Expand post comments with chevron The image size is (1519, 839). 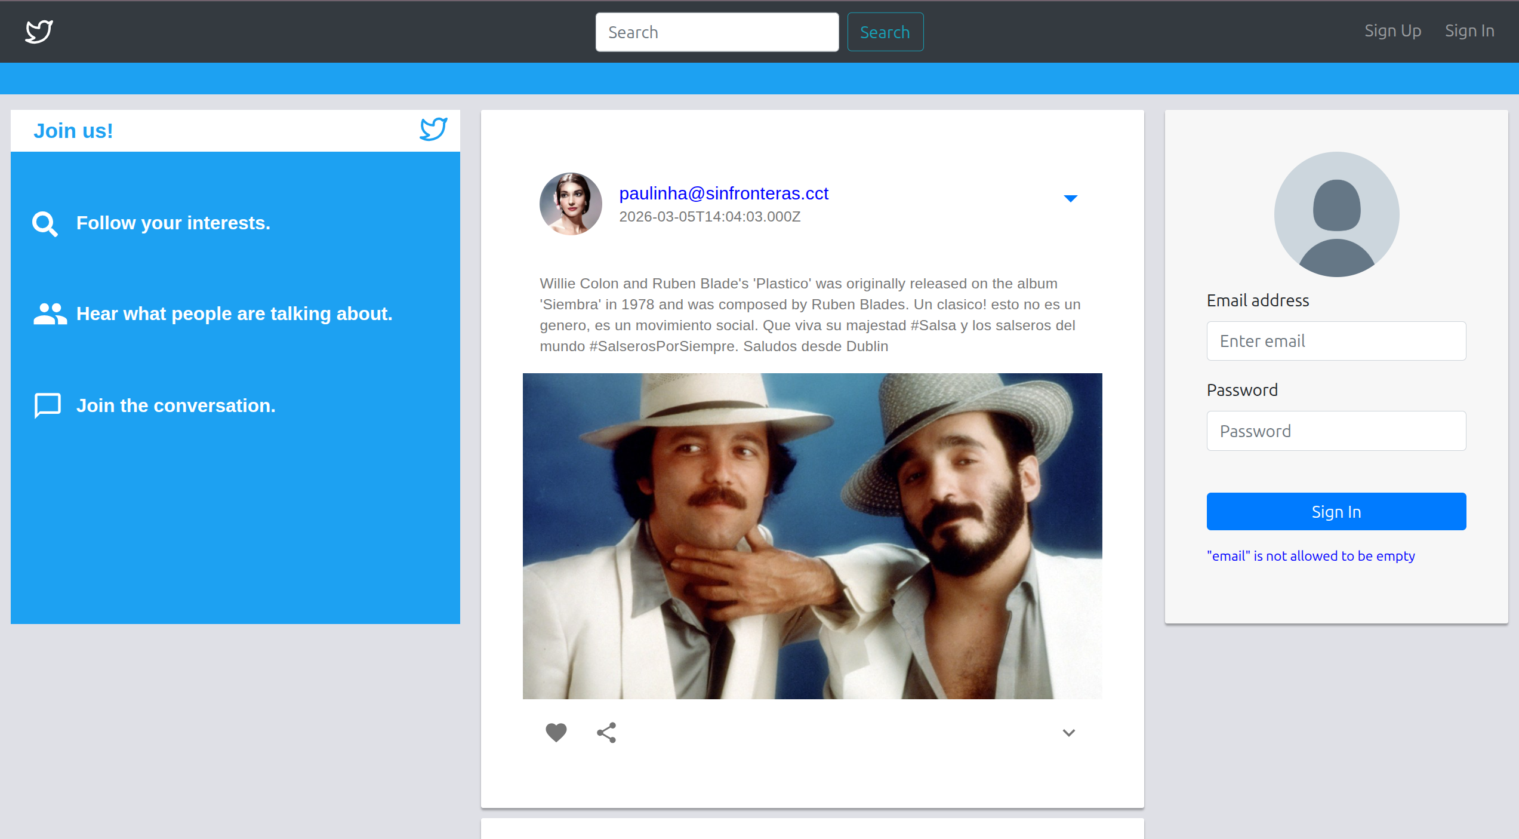(1068, 733)
